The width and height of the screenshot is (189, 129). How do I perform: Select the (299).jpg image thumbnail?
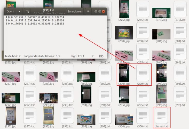click(86, 116)
